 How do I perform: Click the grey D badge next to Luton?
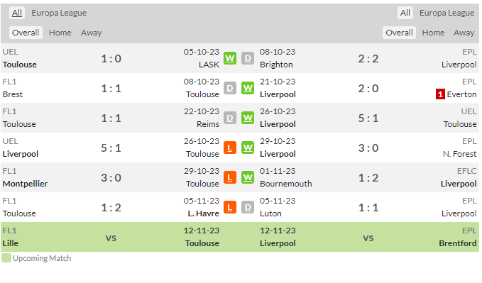point(248,207)
